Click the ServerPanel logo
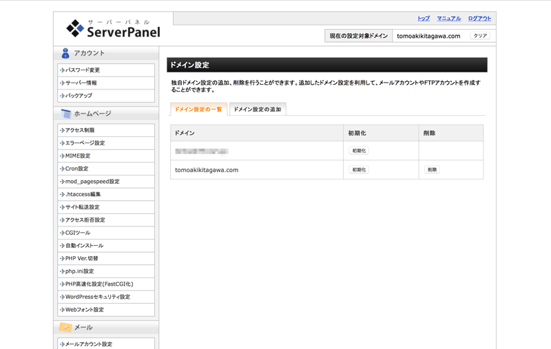 113,28
